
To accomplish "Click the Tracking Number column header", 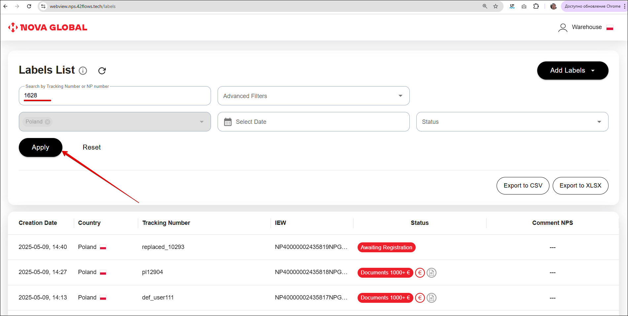I will pos(166,223).
